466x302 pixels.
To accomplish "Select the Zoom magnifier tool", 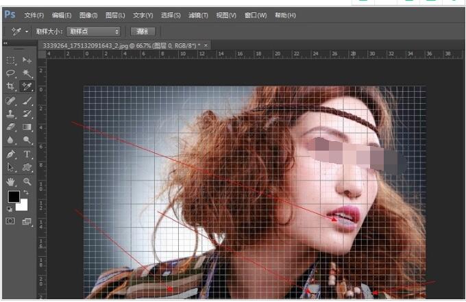I will click(x=27, y=181).
